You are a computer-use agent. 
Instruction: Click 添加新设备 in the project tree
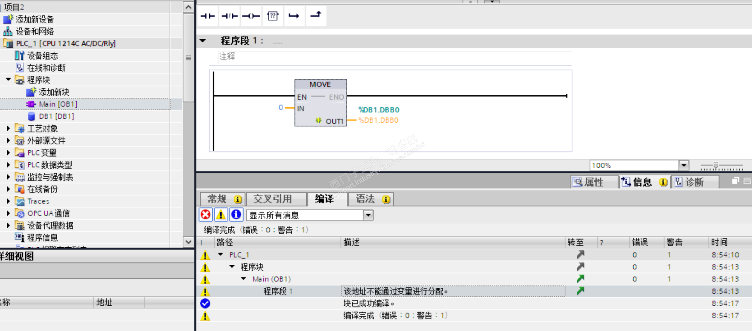point(34,19)
